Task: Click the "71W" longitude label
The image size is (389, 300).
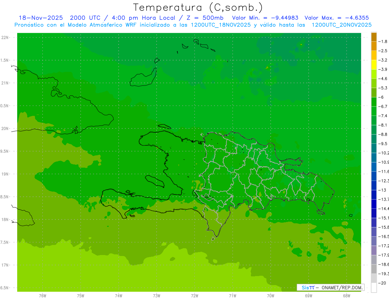Action: pos(232,296)
